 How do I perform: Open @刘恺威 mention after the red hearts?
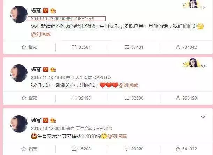pos(128,85)
